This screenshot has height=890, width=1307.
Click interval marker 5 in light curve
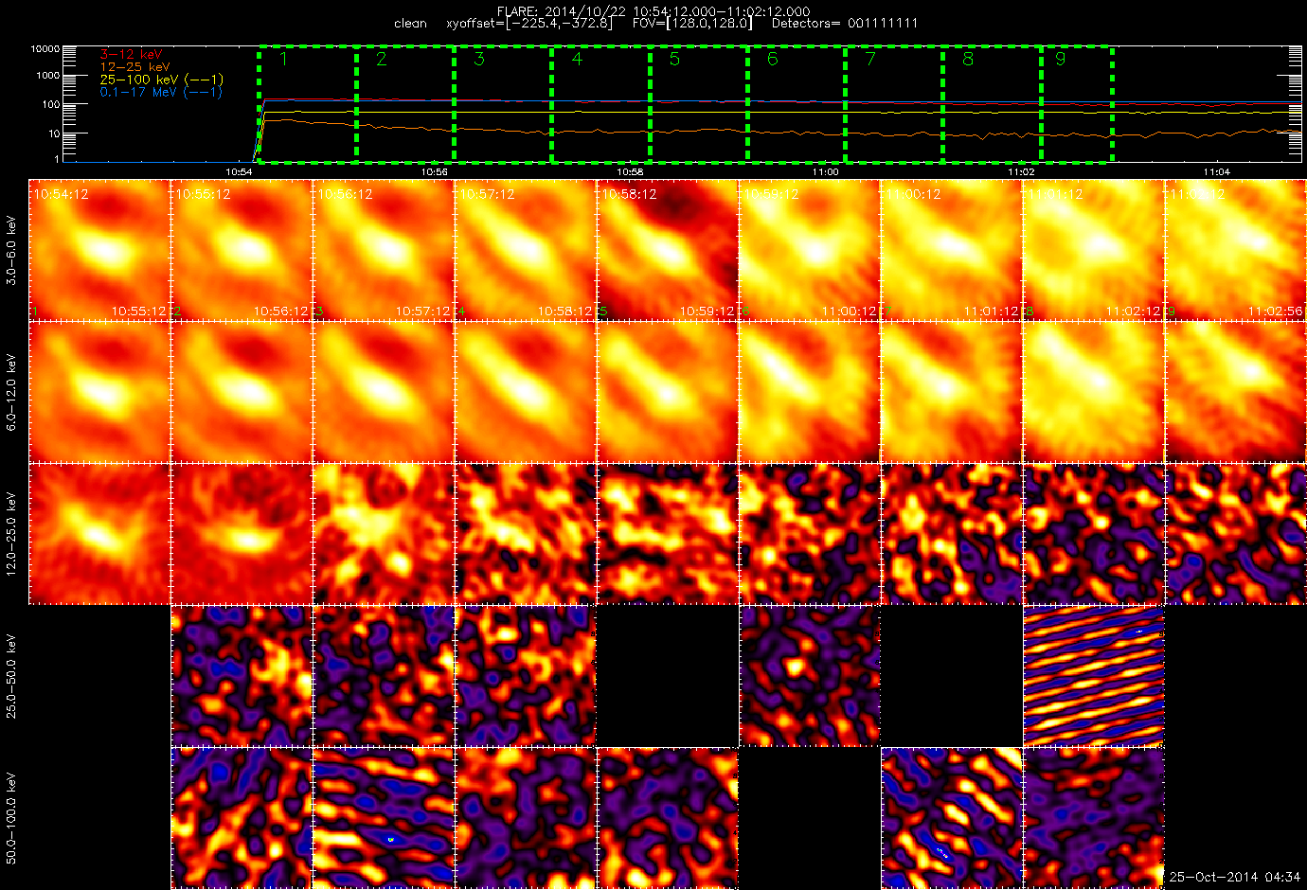[674, 59]
